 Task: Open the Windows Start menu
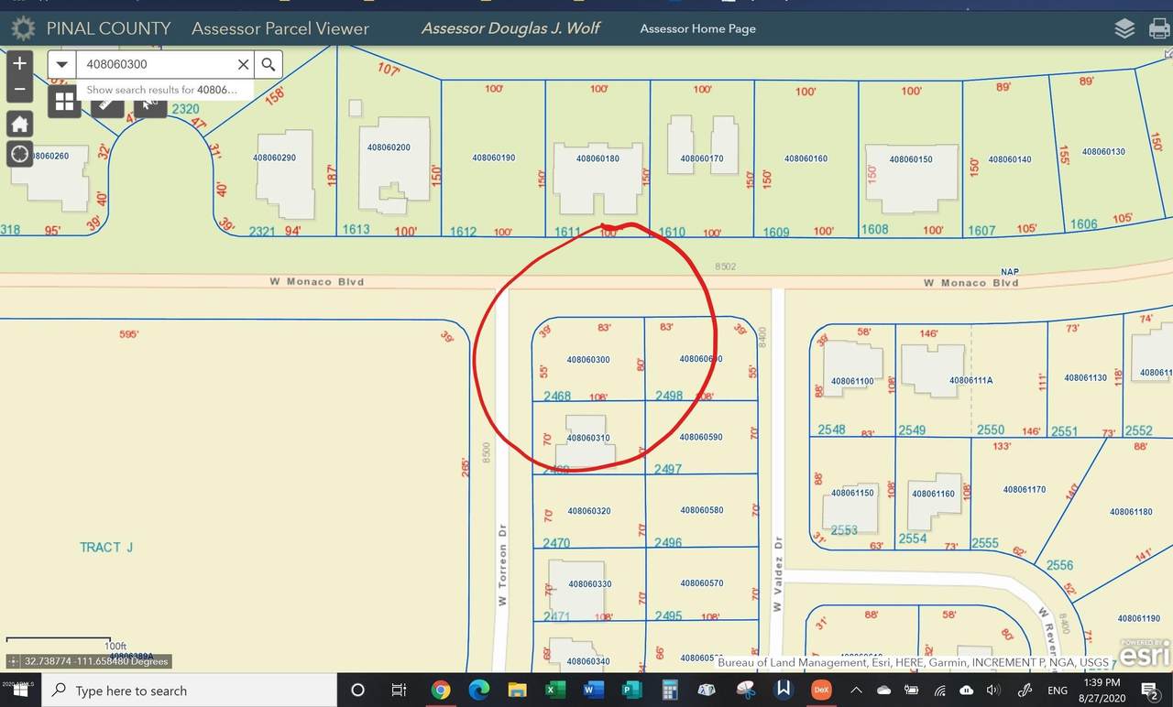point(19,691)
